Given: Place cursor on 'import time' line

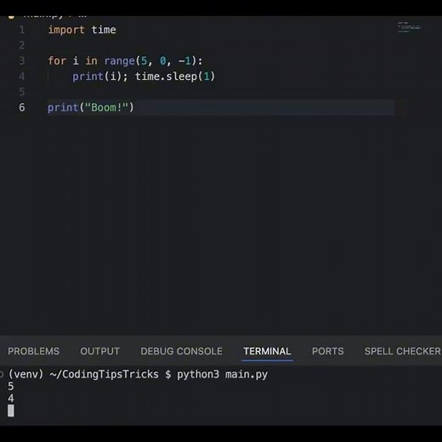Looking at the screenshot, I should [82, 30].
